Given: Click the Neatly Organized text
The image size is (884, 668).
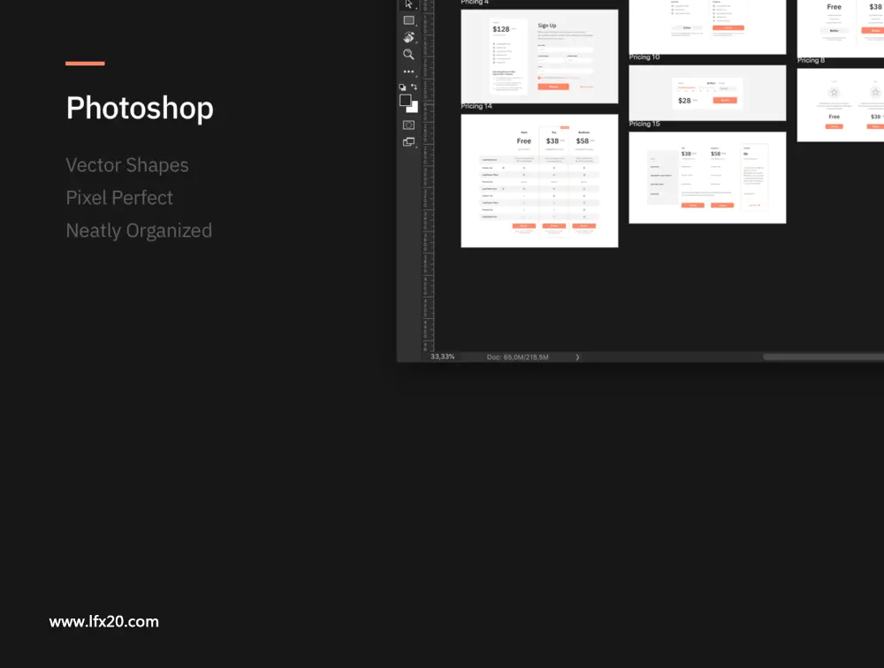Looking at the screenshot, I should (x=139, y=231).
